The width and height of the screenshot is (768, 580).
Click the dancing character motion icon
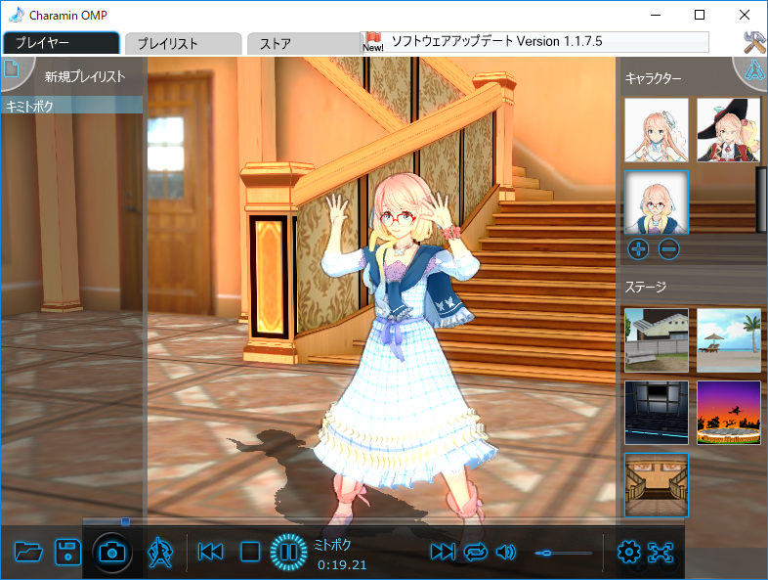(x=160, y=552)
